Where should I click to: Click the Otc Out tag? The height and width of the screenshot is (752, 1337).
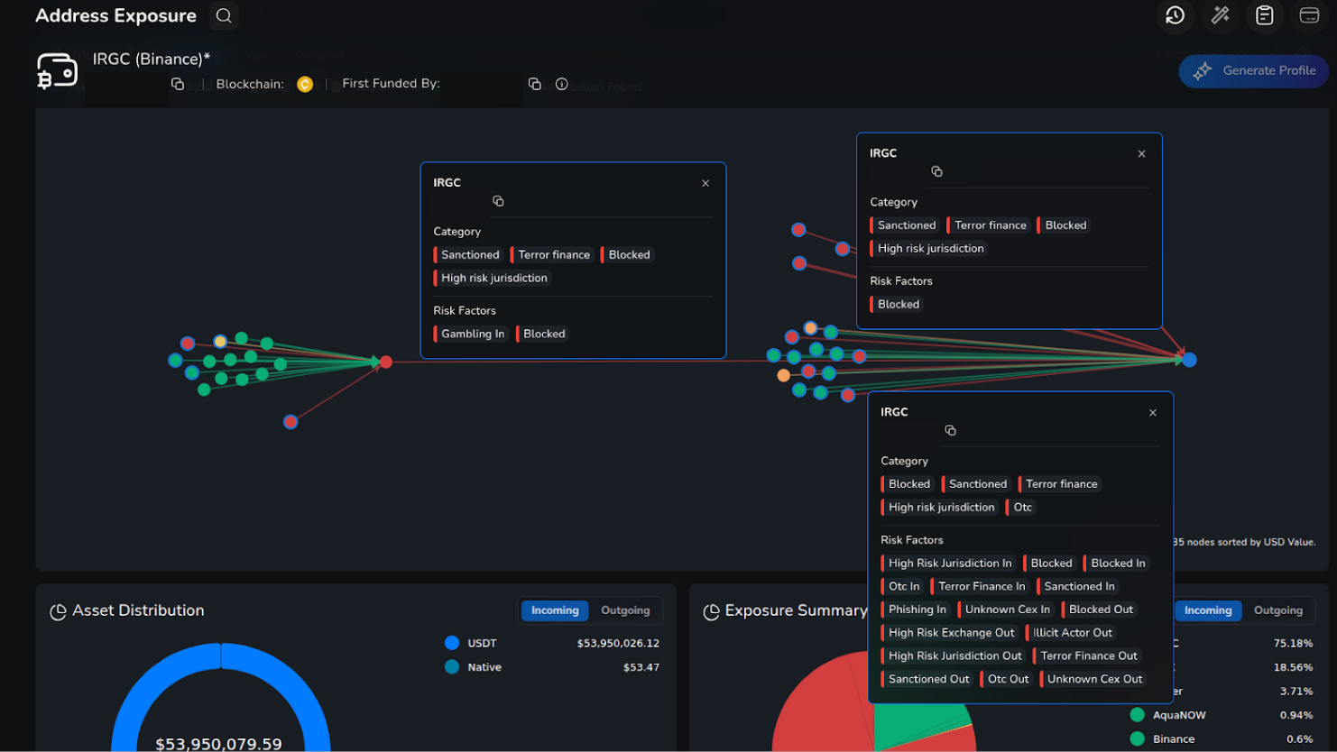(x=1005, y=679)
